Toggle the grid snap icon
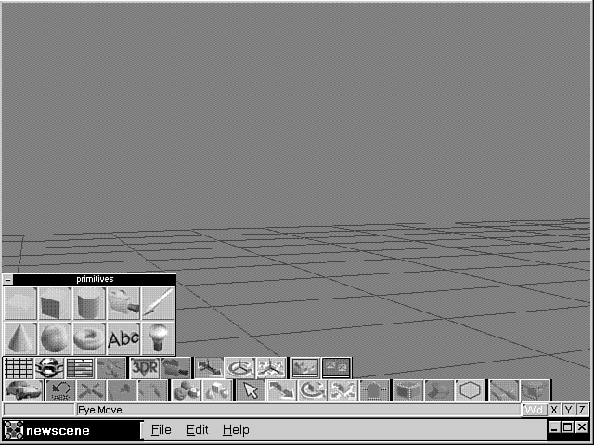 pos(19,368)
